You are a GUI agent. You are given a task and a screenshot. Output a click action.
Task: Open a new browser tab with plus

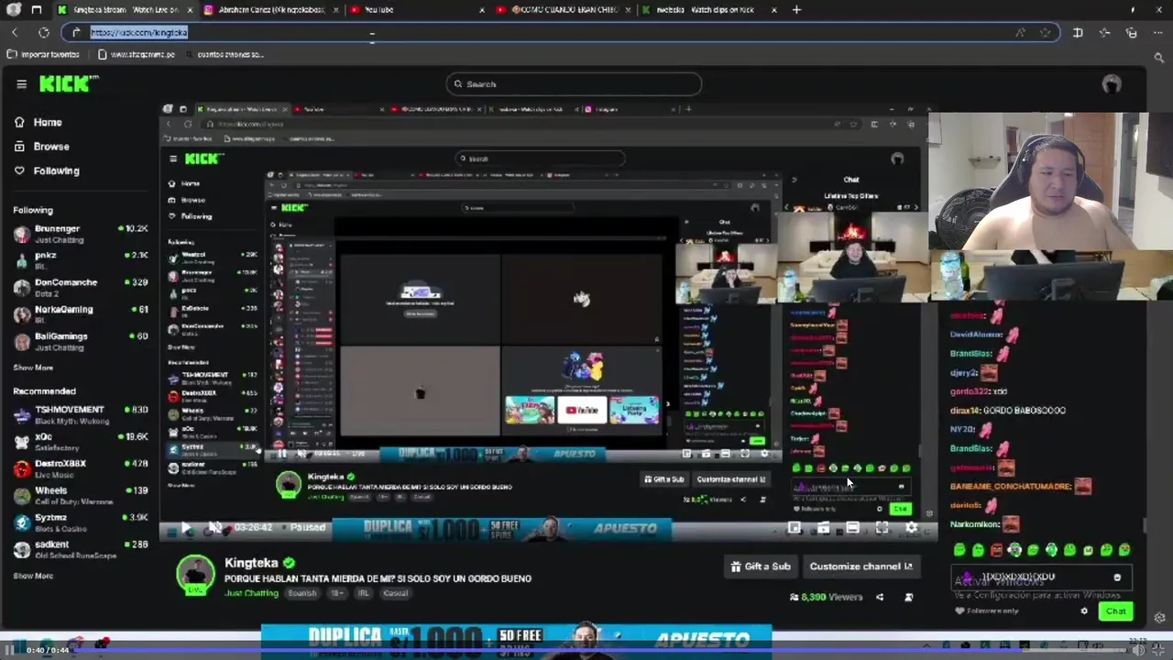[x=796, y=10]
